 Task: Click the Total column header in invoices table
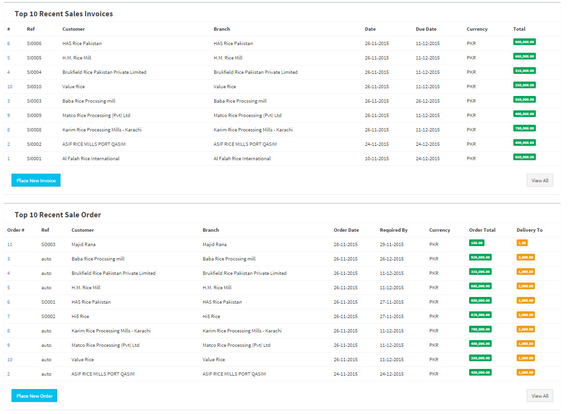519,29
